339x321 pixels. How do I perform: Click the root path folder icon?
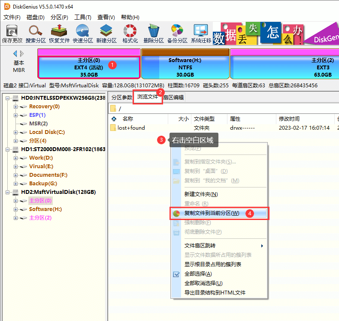pyautogui.click(x=113, y=108)
